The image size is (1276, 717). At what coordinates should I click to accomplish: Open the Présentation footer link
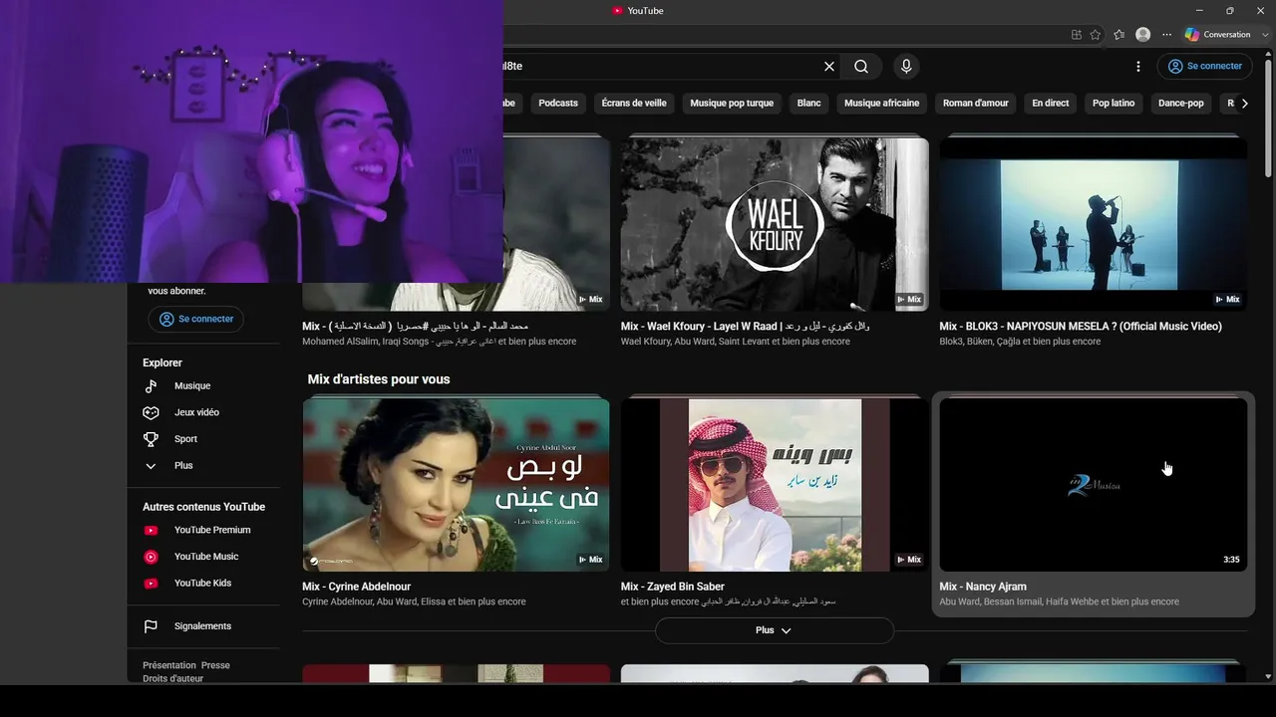coord(169,665)
